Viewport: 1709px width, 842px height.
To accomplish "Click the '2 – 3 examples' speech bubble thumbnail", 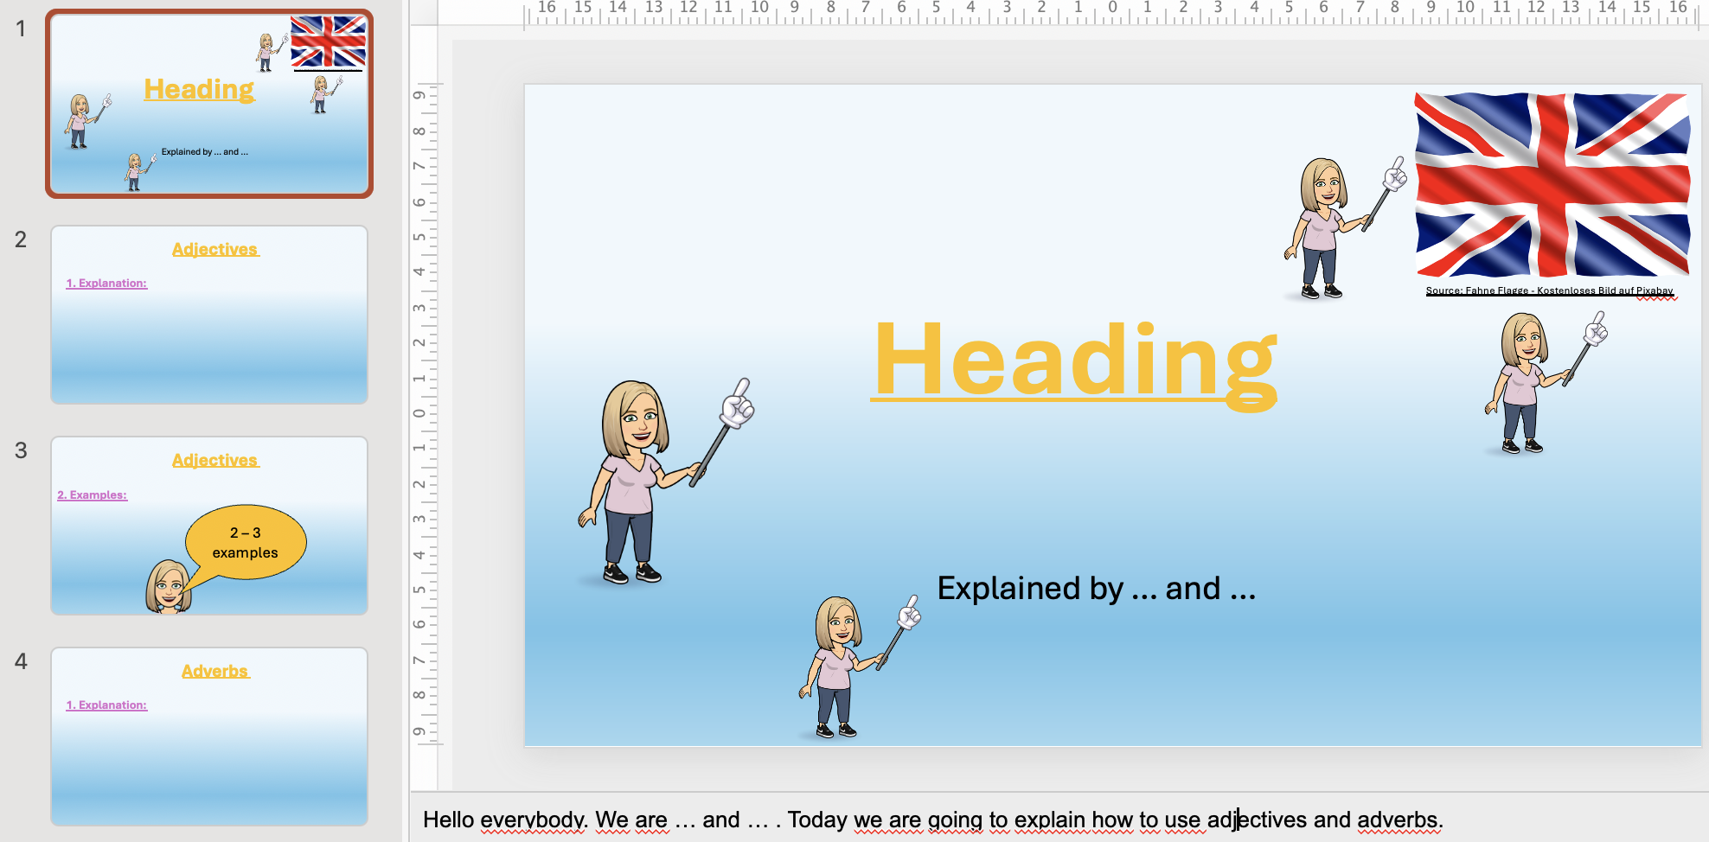I will click(x=246, y=543).
